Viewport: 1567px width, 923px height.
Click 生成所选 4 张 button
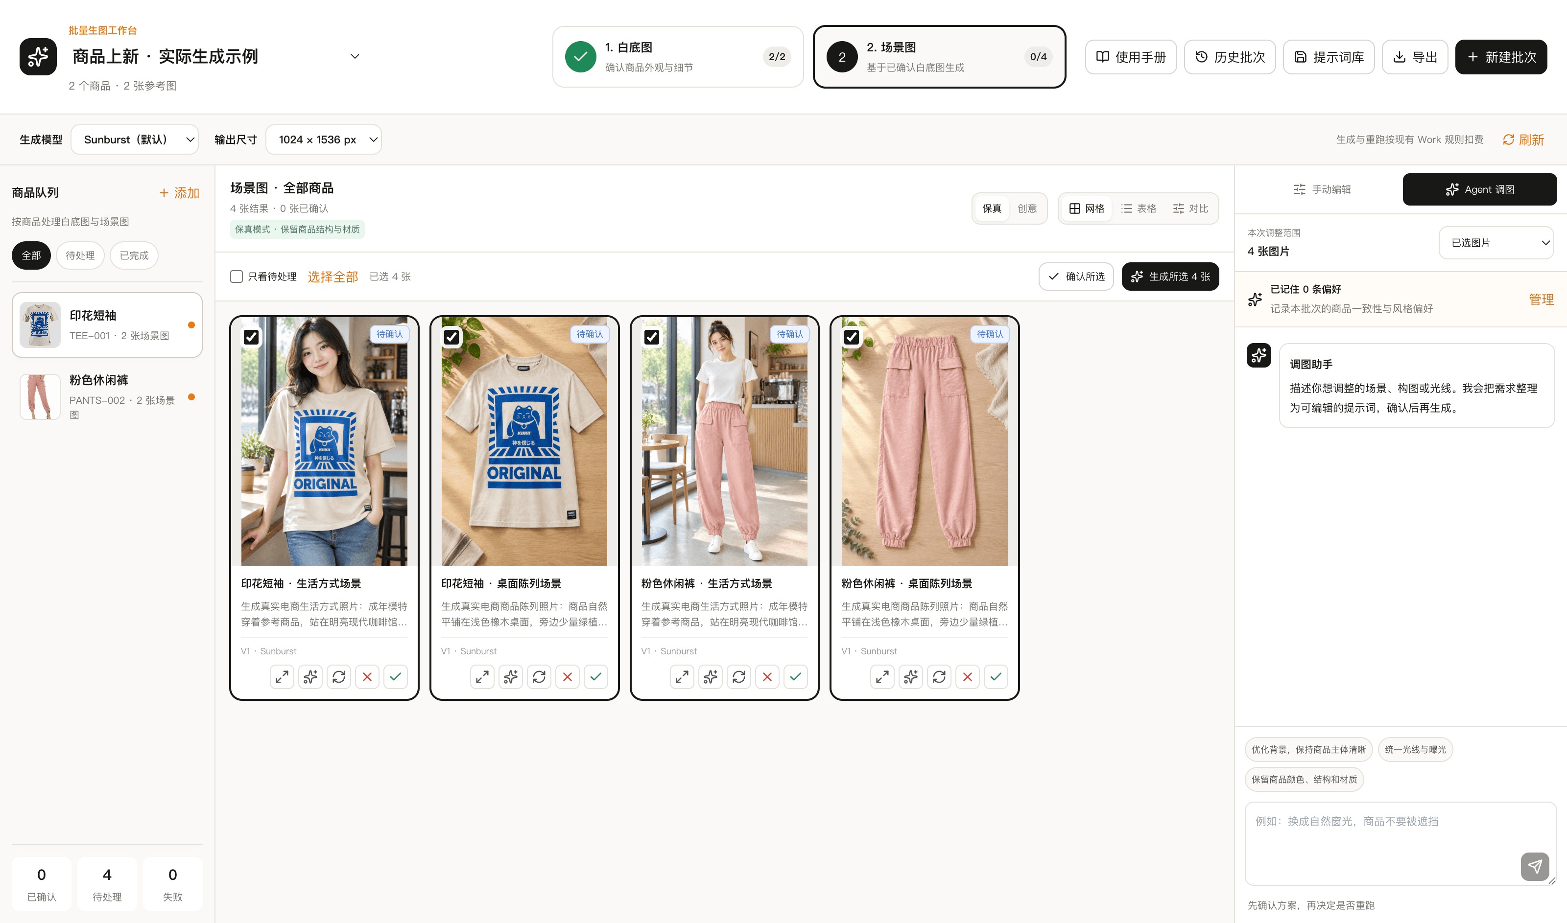(x=1170, y=276)
